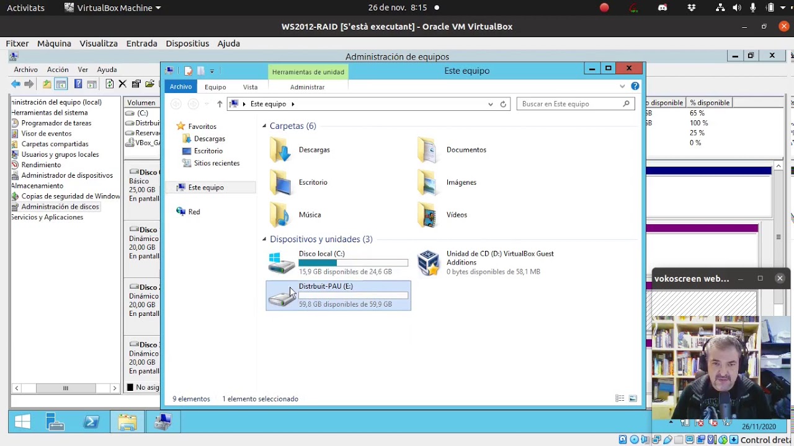The image size is (794, 446).
Task: Switch Explorer to large icons view
Action: 633,399
